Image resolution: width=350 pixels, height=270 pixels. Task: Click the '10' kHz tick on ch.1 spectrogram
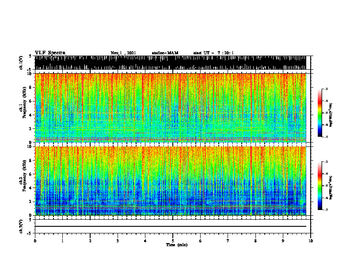(30, 74)
